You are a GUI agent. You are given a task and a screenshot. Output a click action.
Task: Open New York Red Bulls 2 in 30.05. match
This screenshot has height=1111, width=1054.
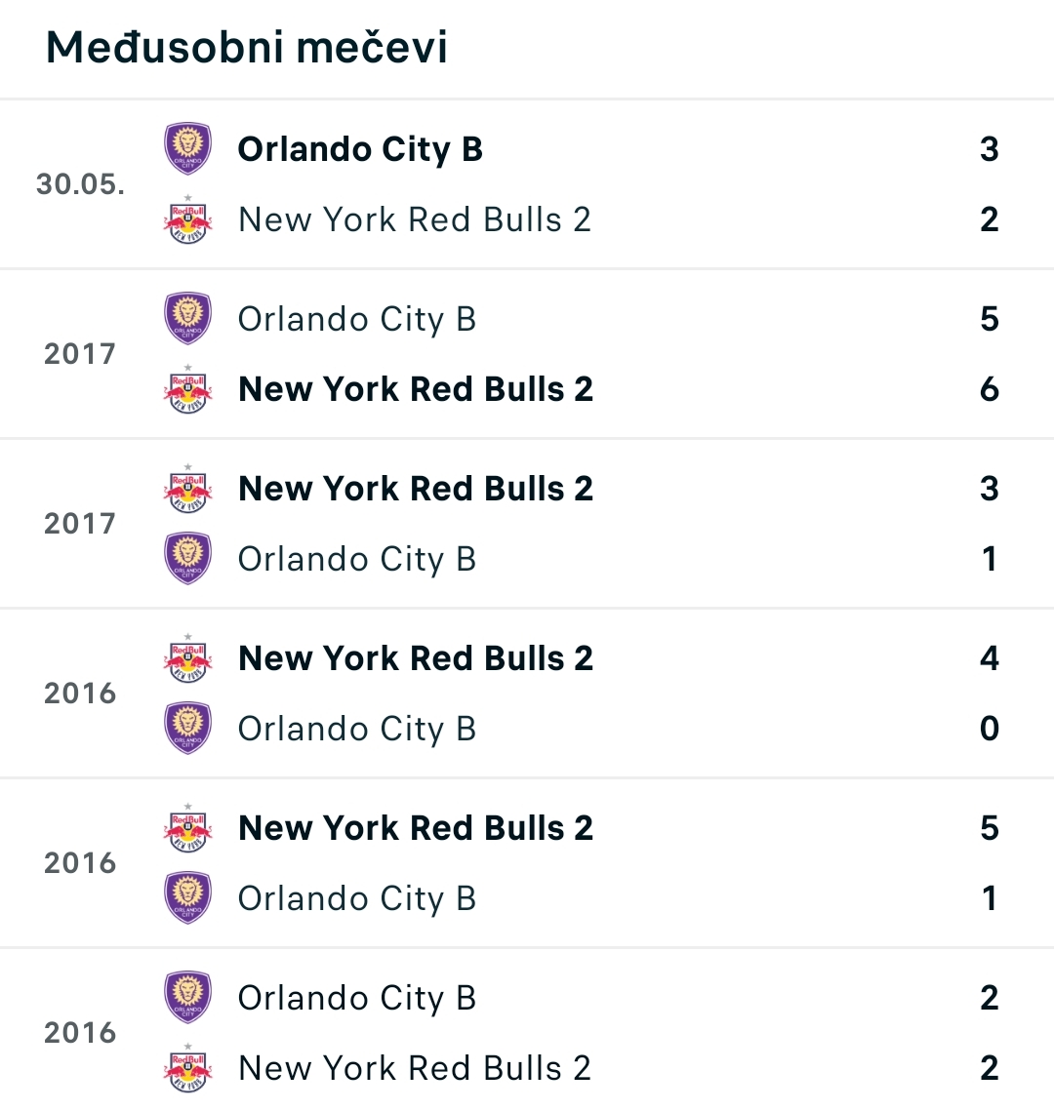tap(415, 219)
